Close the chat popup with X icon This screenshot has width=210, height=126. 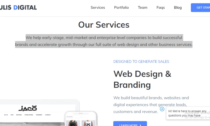tap(162, 109)
